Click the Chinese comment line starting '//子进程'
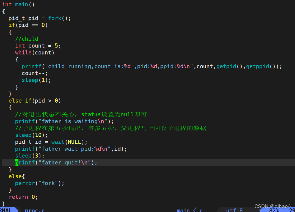Screen dimensions: 295x212 coord(111,128)
